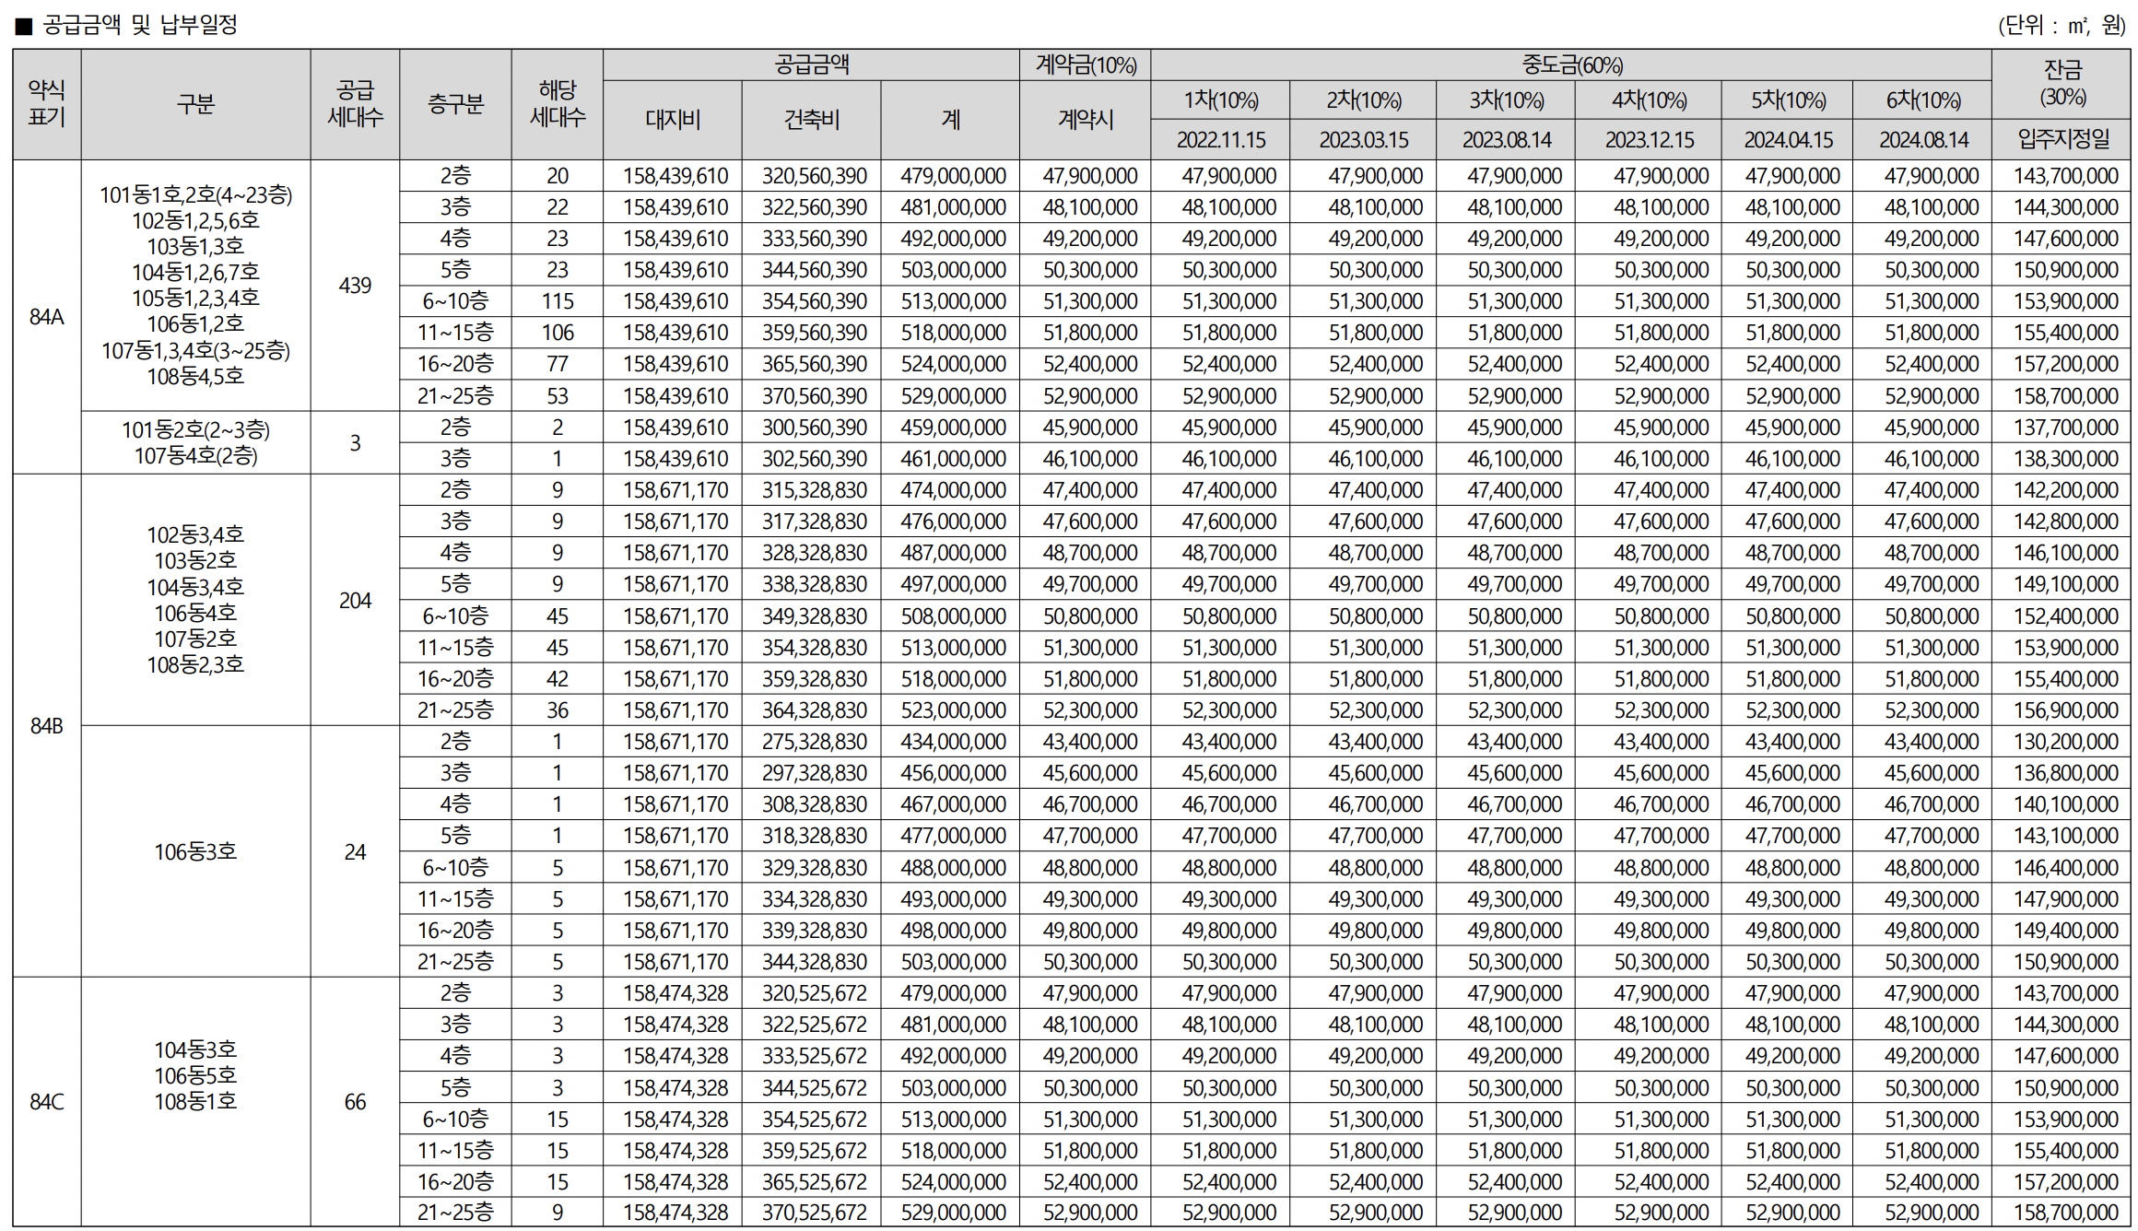Select the '해당세대수' column header
The width and height of the screenshot is (2138, 1231).
click(558, 104)
